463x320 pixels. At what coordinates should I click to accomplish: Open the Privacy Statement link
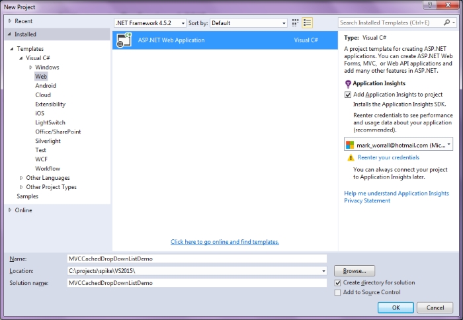click(367, 201)
